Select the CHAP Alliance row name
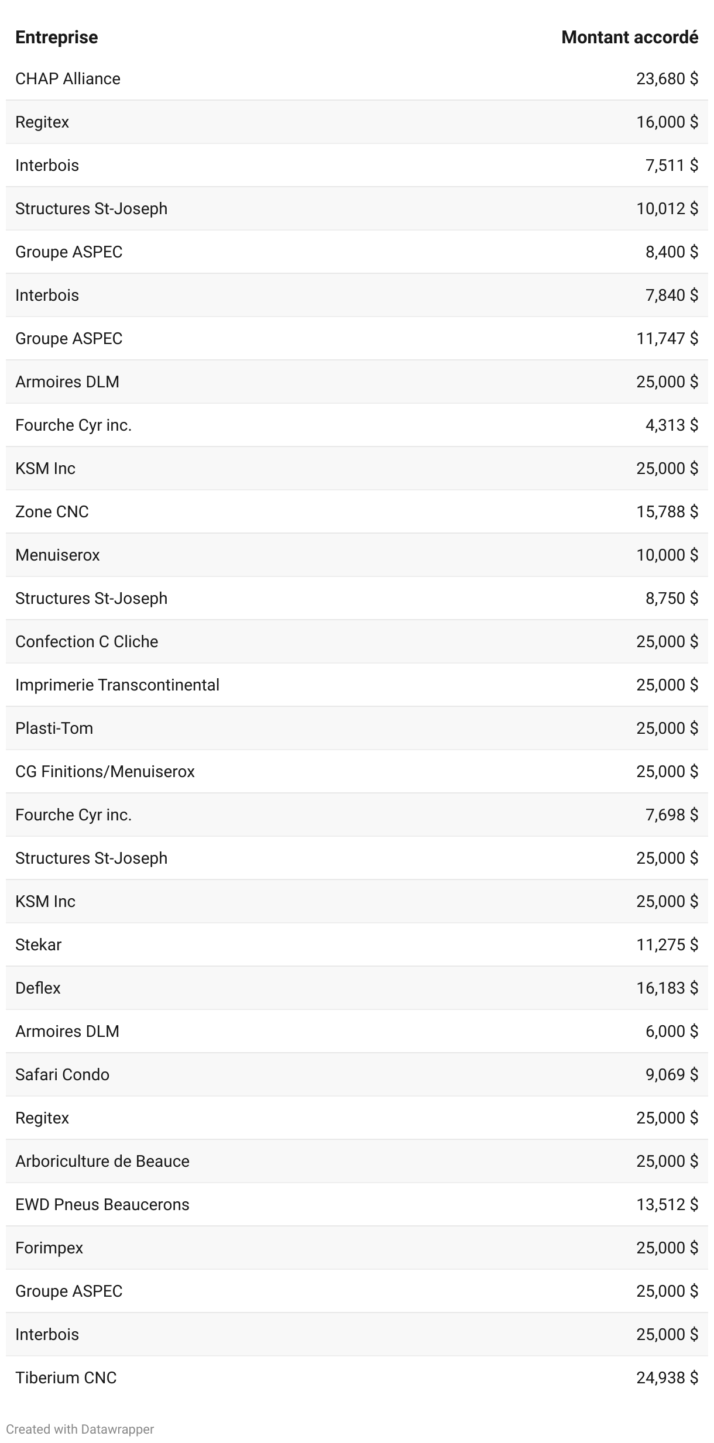 coord(68,79)
